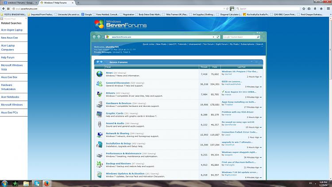Open a new tab with plus button
Screen dimensions: 332x187
[x=78, y=3]
